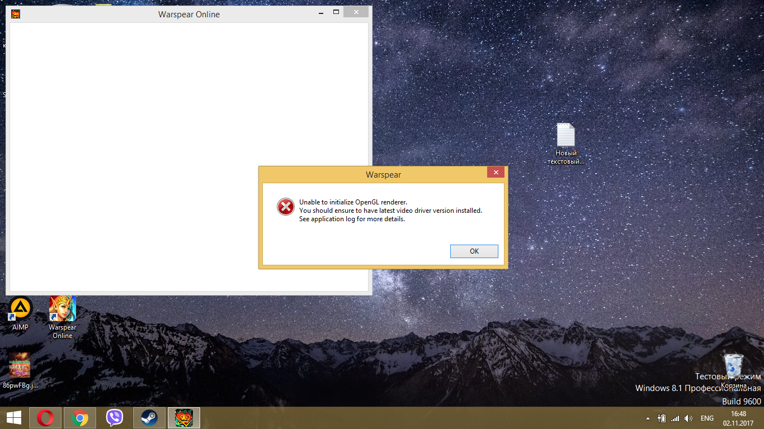Click the ENG language indicator
The image size is (764, 429).
pyautogui.click(x=707, y=418)
